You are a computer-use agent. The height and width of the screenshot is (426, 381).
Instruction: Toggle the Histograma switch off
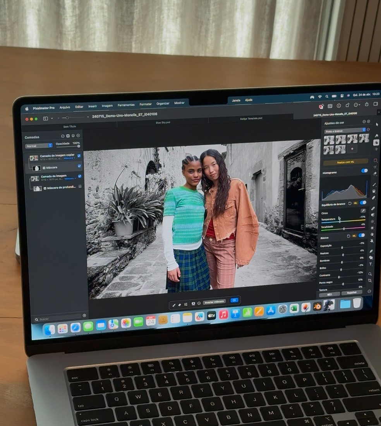(x=364, y=171)
